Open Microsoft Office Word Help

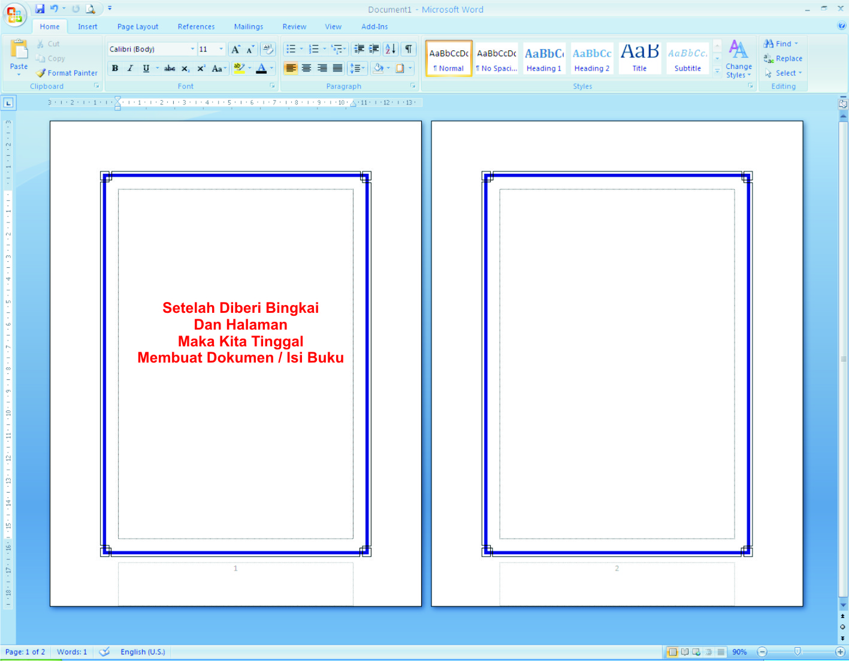pyautogui.click(x=841, y=26)
